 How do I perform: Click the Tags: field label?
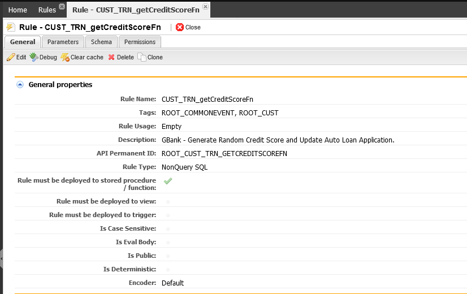pyautogui.click(x=148, y=113)
